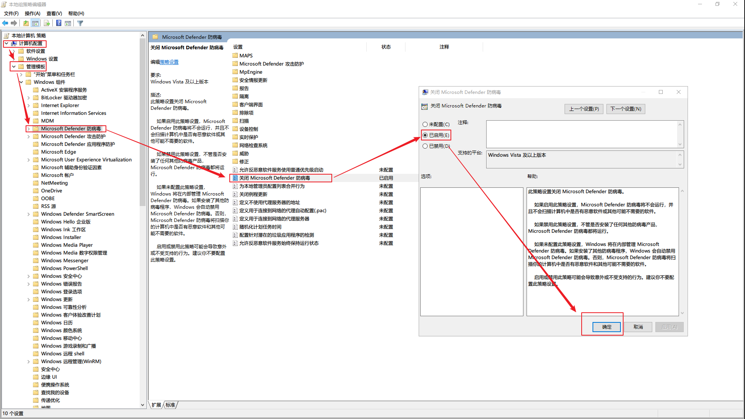
Task: Expand the BitLocker 驱动器加密 node
Action: pos(28,98)
